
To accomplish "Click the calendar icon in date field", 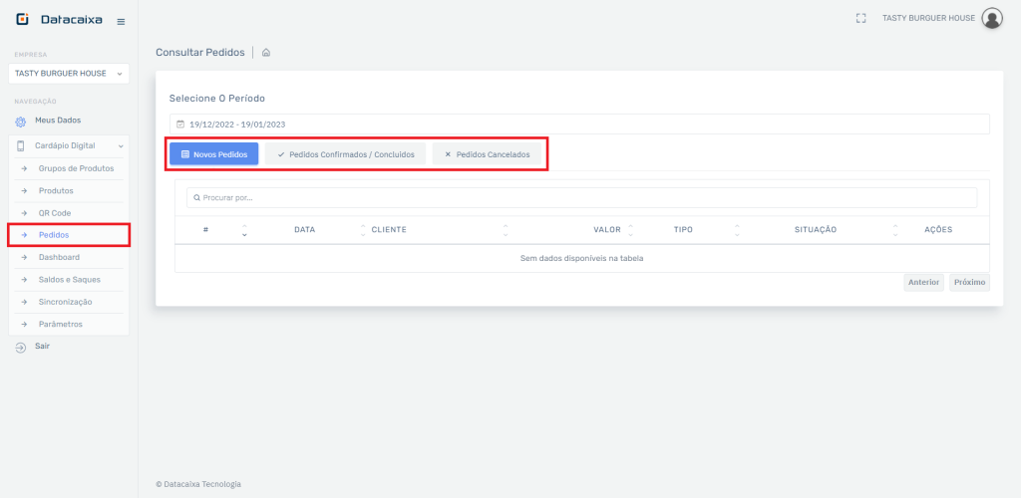I will [x=180, y=124].
